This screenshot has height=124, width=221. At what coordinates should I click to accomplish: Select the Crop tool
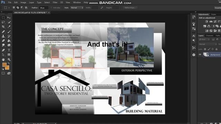pyautogui.click(x=3, y=27)
